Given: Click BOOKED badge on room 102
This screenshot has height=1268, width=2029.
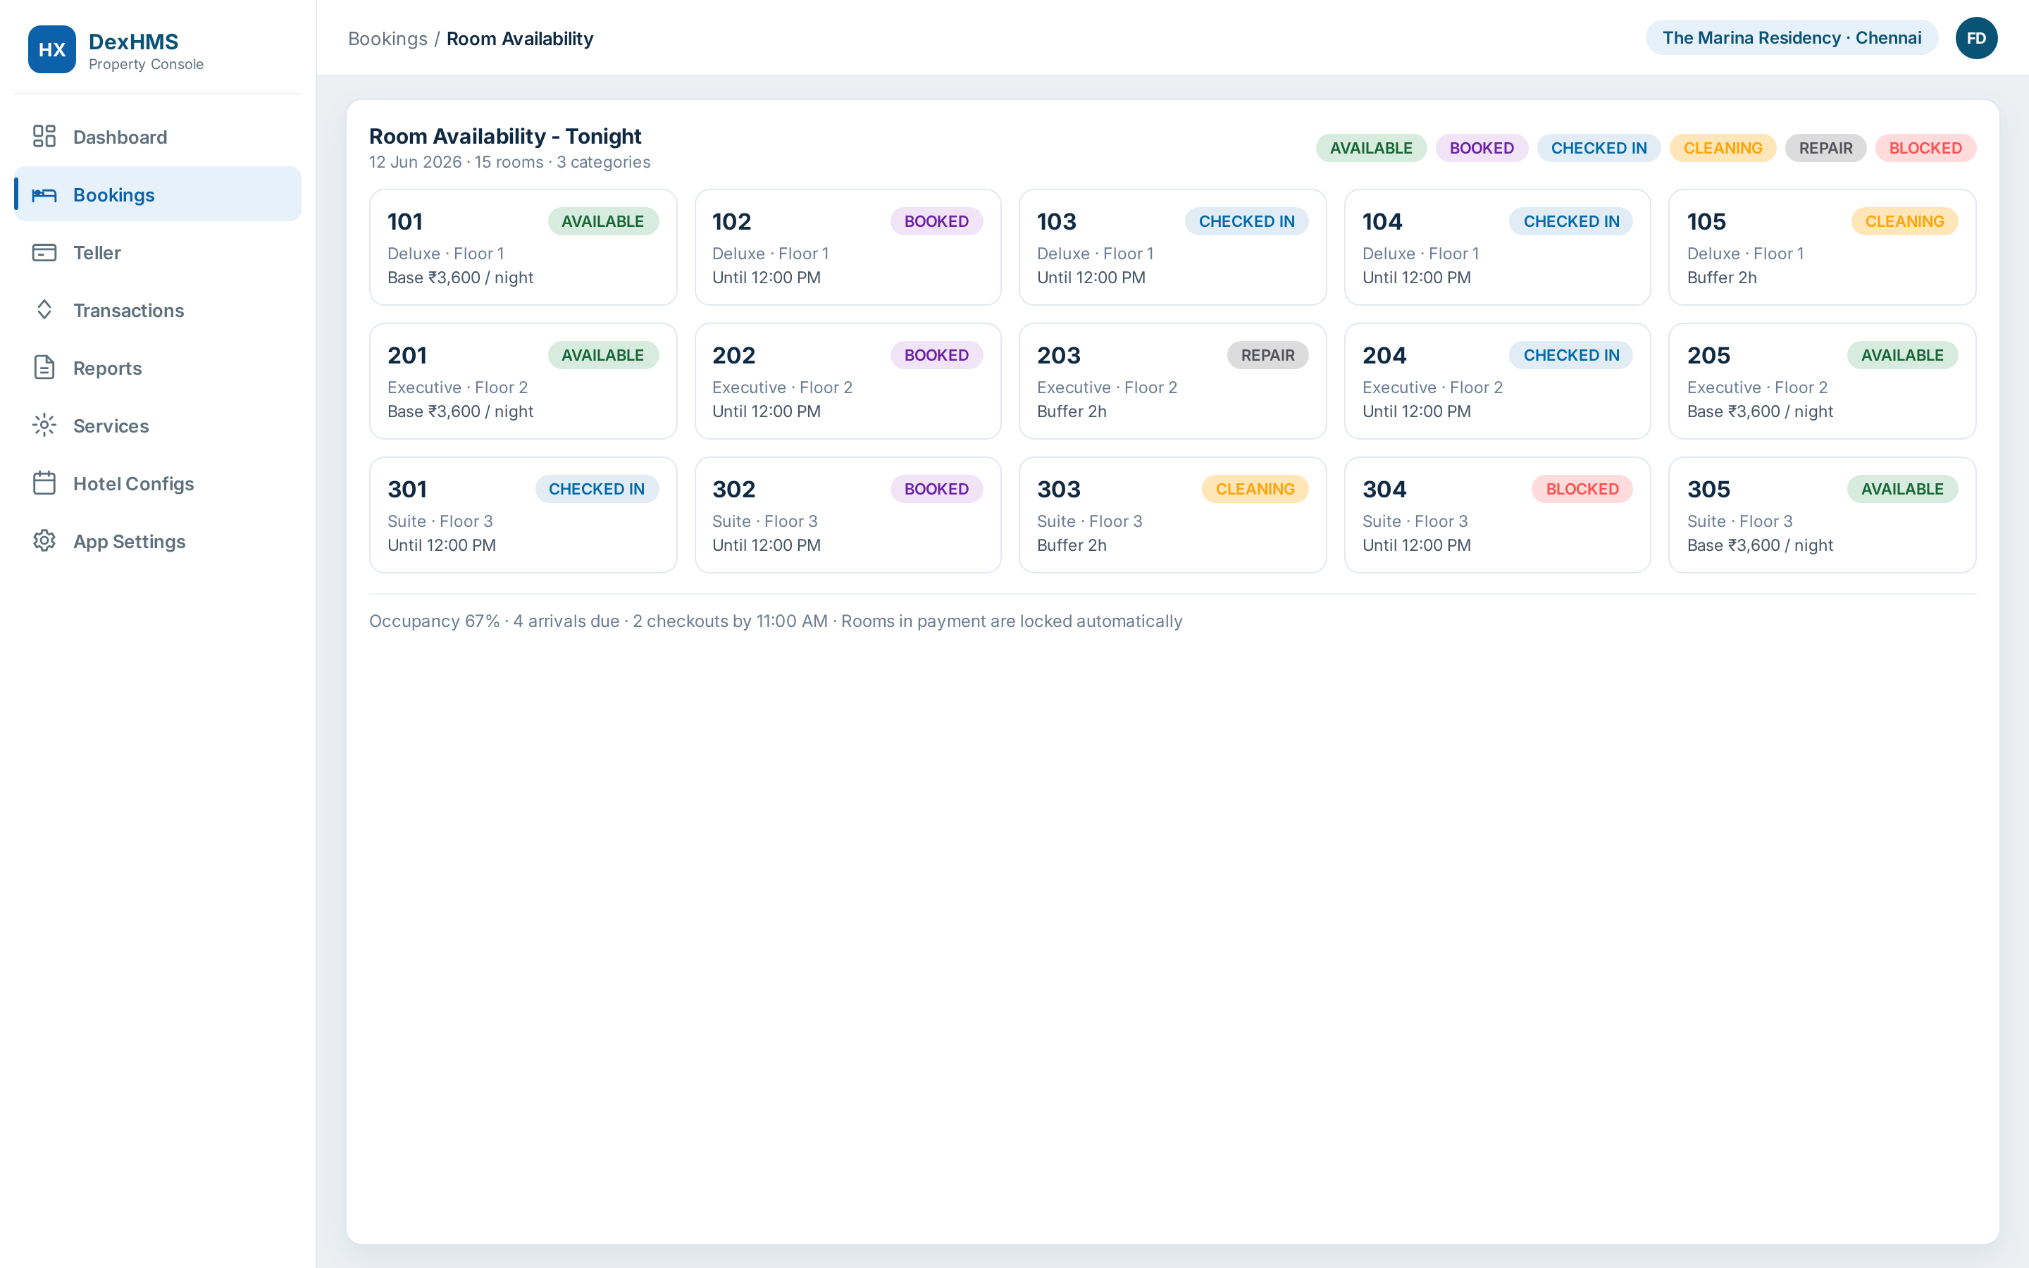Looking at the screenshot, I should (936, 221).
